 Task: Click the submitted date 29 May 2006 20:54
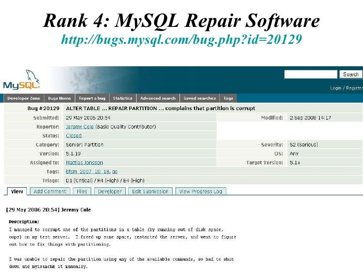pyautogui.click(x=88, y=118)
